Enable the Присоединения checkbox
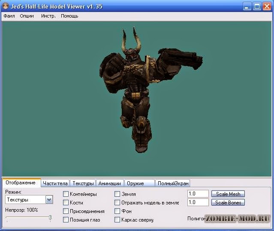The width and height of the screenshot is (274, 231). tap(66, 211)
